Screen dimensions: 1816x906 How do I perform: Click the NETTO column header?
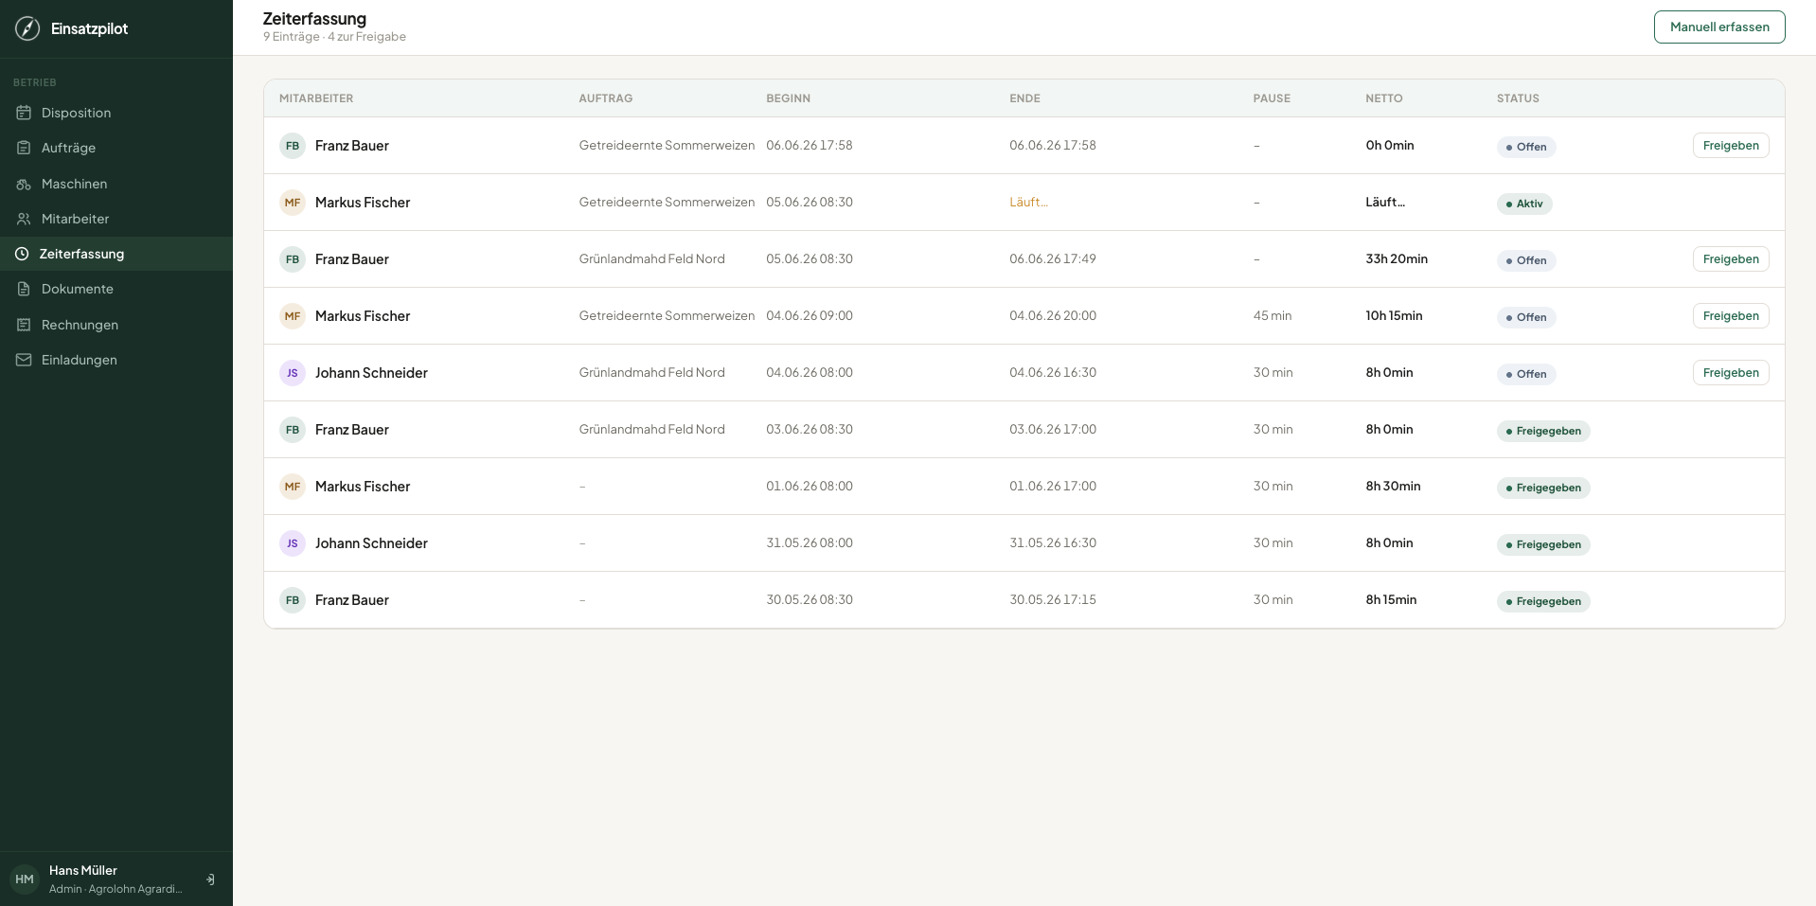pos(1384,98)
